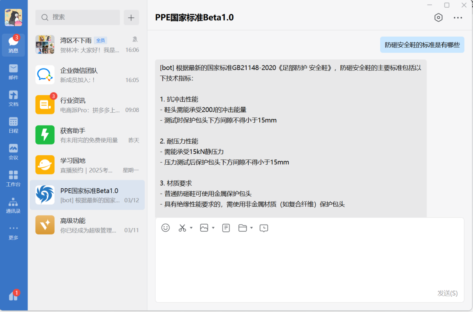Maximize the application window
The width and height of the screenshot is (473, 312).
click(x=447, y=5)
